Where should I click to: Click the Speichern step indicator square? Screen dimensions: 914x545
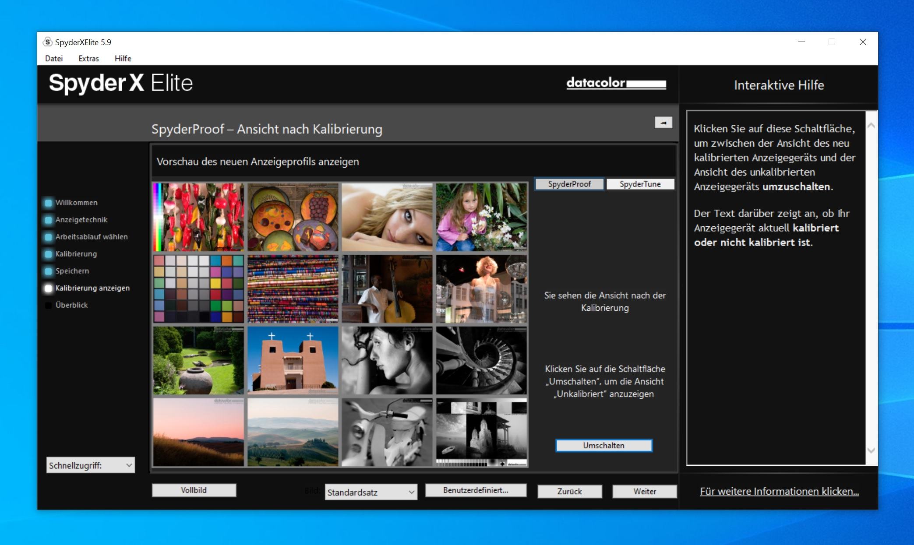(x=48, y=271)
